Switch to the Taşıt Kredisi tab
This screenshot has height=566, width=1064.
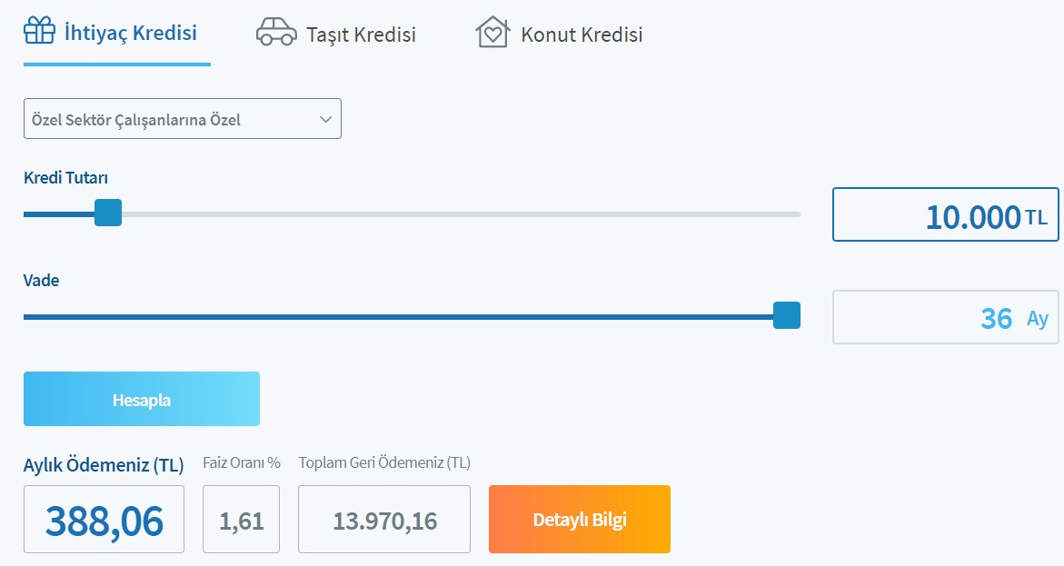(x=361, y=35)
